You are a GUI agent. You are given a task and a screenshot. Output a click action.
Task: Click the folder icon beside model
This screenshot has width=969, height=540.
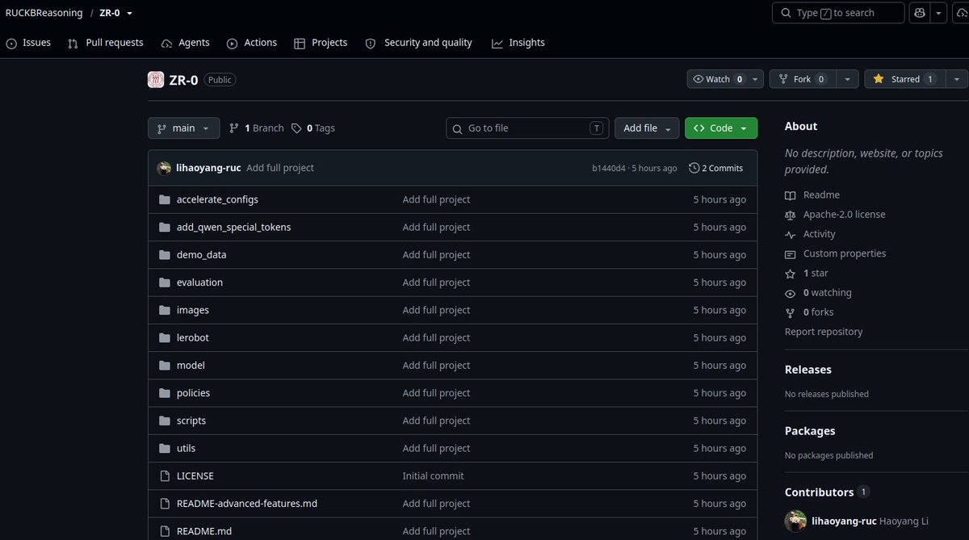pos(165,365)
